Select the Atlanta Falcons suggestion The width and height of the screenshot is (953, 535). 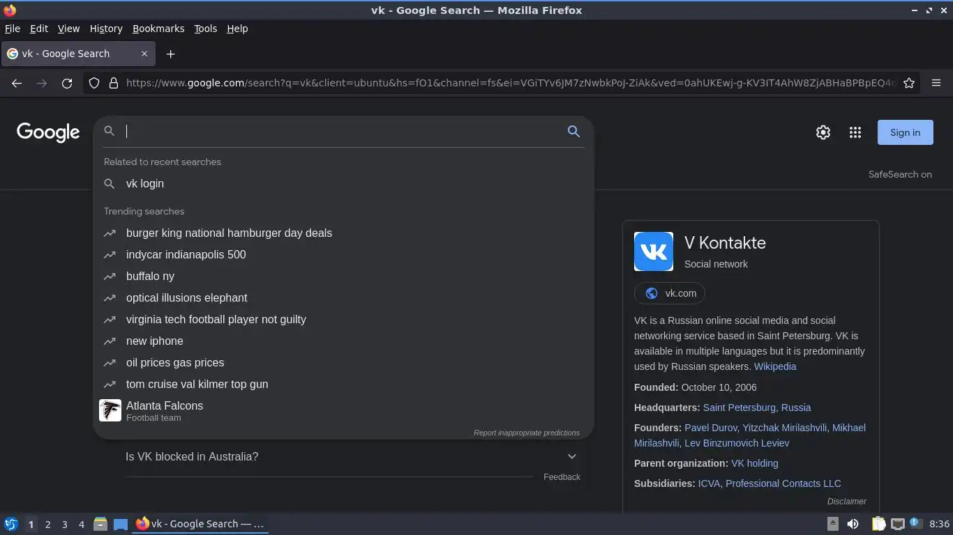tap(343, 410)
